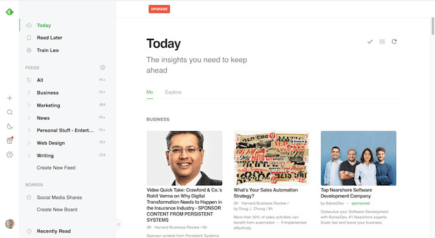This screenshot has width=435, height=238.
Task: Refresh the Today page
Action: point(394,41)
